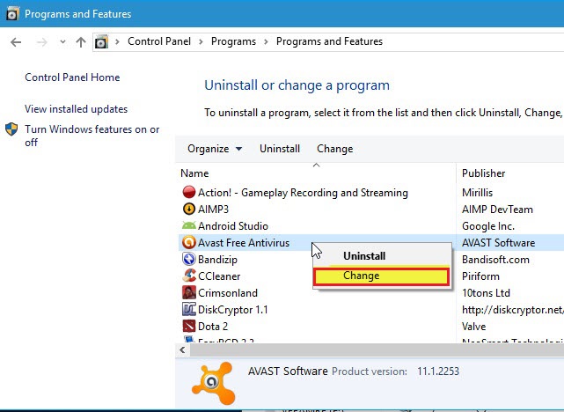Click the Control Panel breadcrumb
This screenshot has width=564, height=412.
point(159,41)
